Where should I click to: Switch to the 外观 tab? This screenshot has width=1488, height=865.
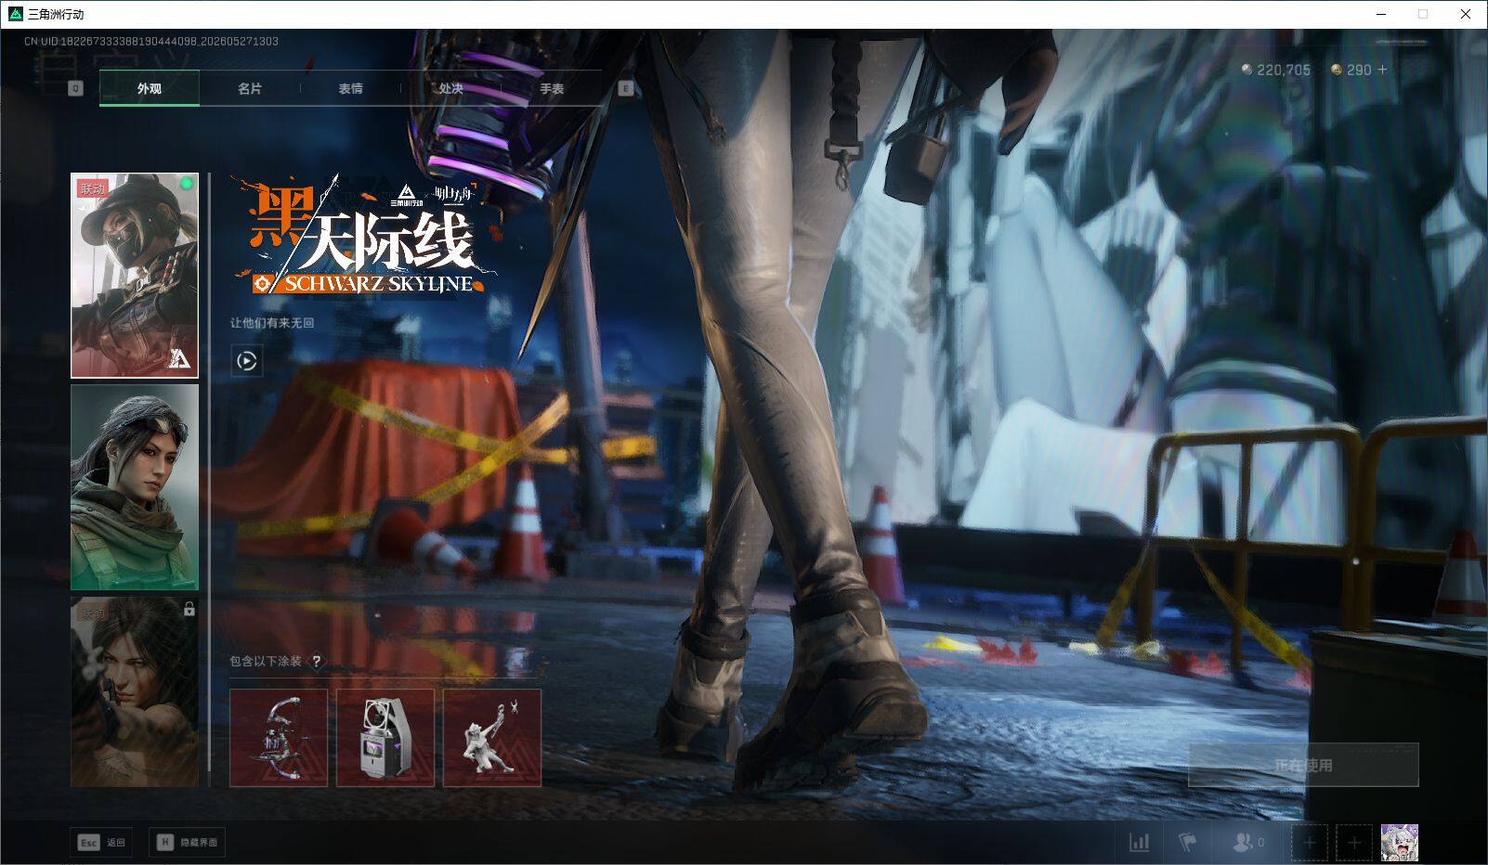pos(150,88)
